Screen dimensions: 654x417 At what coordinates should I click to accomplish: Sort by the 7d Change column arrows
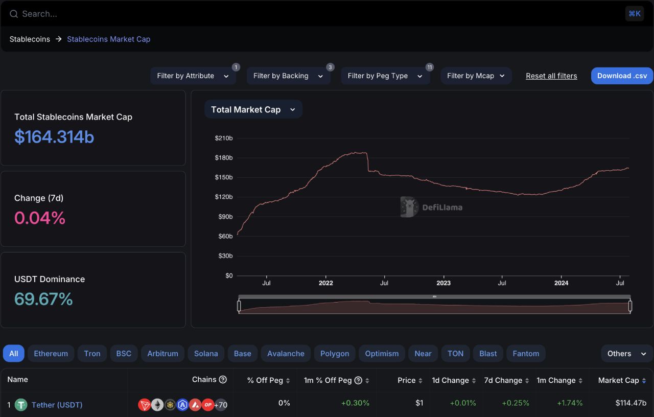[527, 381]
